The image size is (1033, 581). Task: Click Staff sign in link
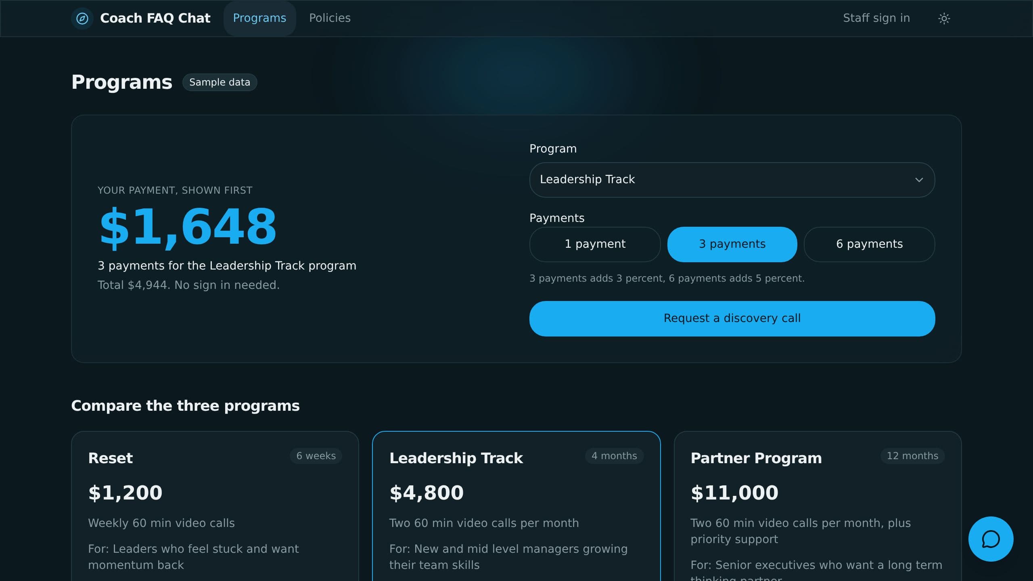coord(876,18)
